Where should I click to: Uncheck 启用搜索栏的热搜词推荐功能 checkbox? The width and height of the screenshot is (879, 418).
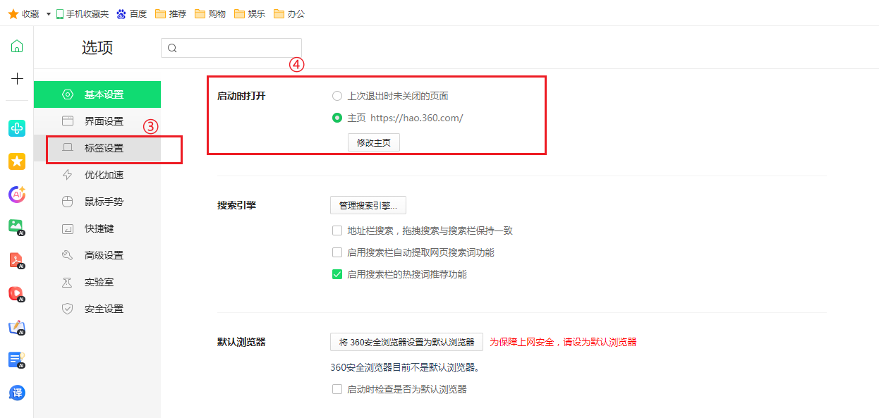pos(337,274)
